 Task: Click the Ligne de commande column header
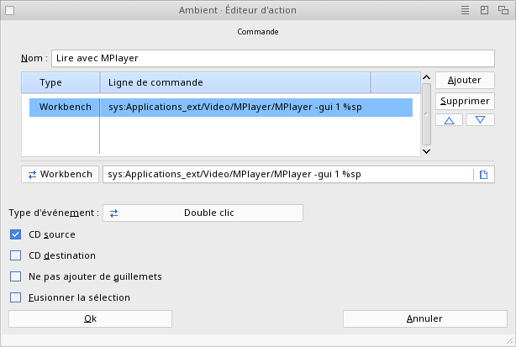[x=235, y=82]
